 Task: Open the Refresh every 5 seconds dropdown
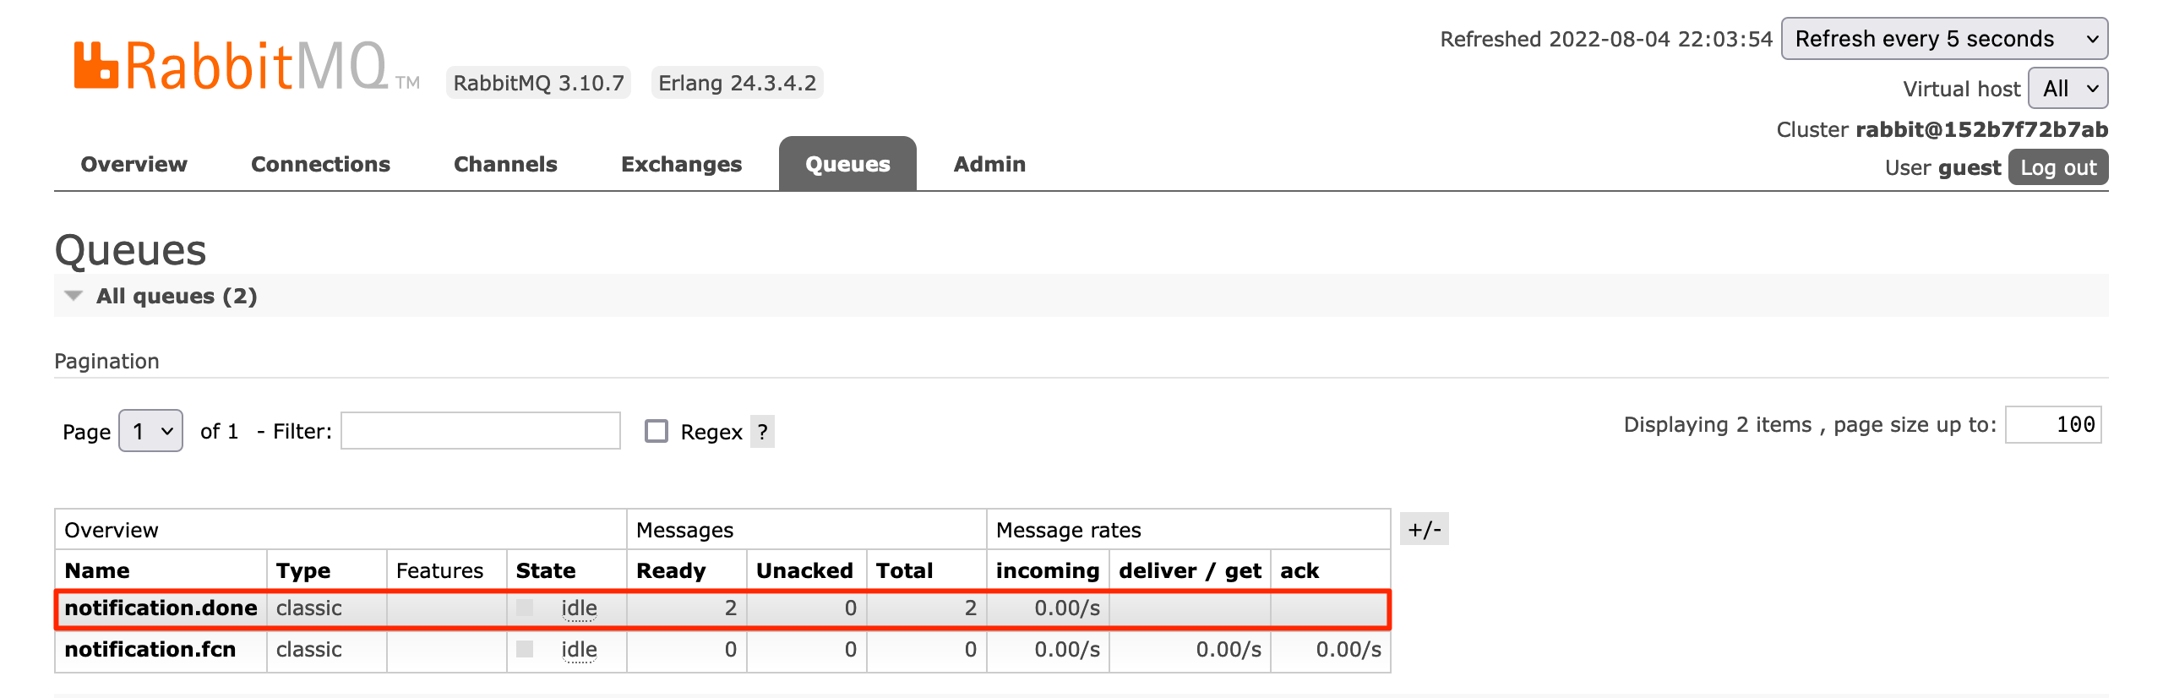pos(1944,38)
